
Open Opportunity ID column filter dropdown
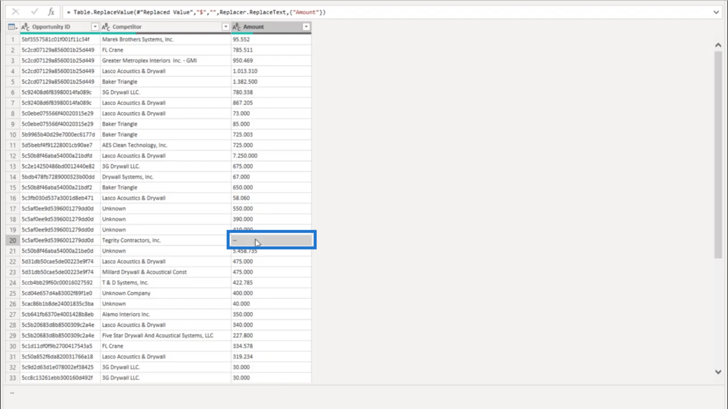point(94,27)
